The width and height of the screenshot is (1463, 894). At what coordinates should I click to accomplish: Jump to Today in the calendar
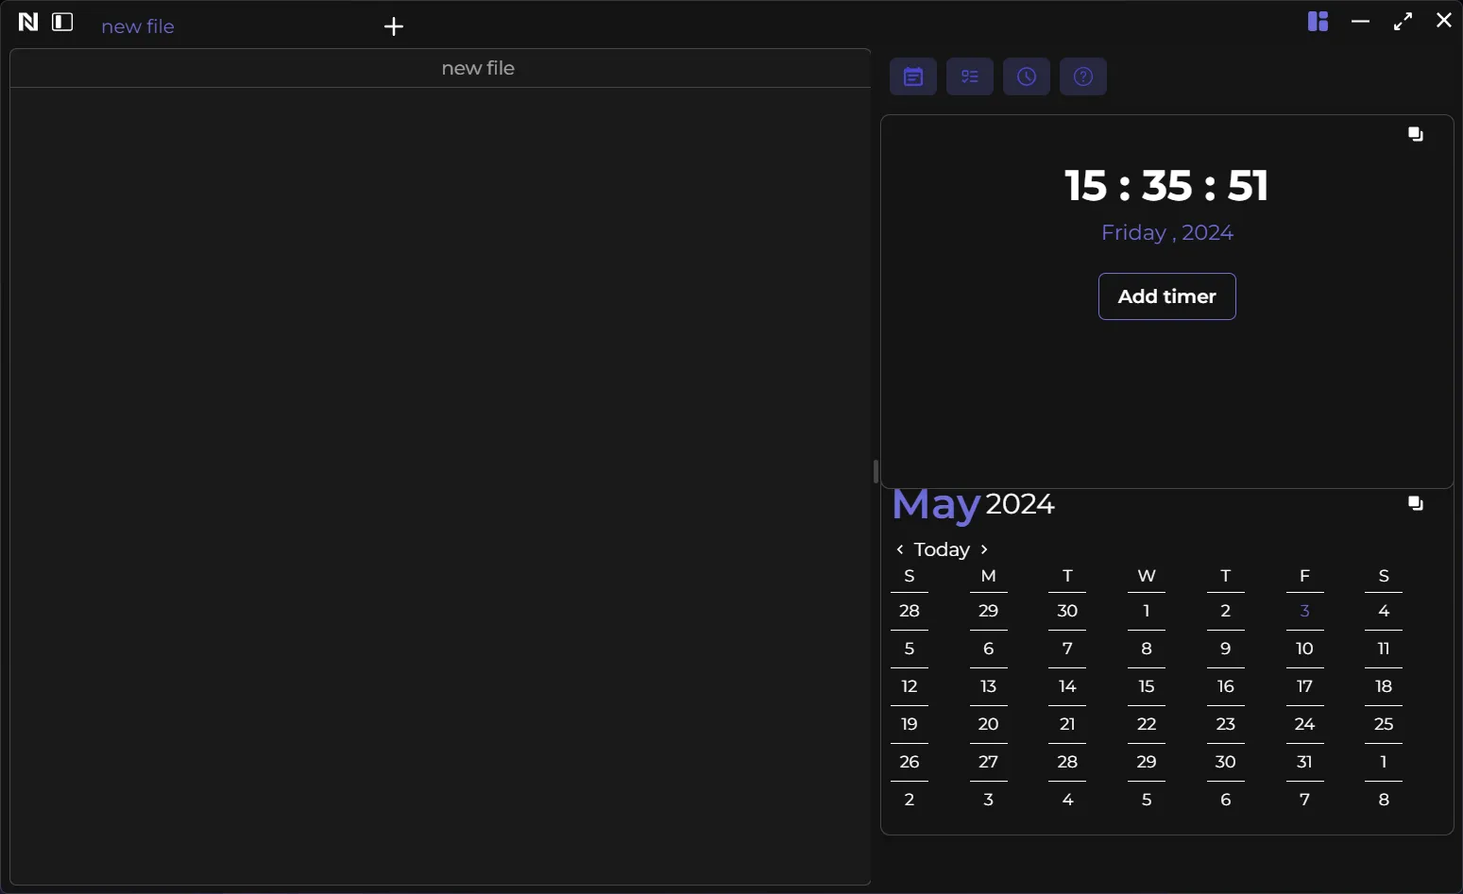click(x=942, y=549)
